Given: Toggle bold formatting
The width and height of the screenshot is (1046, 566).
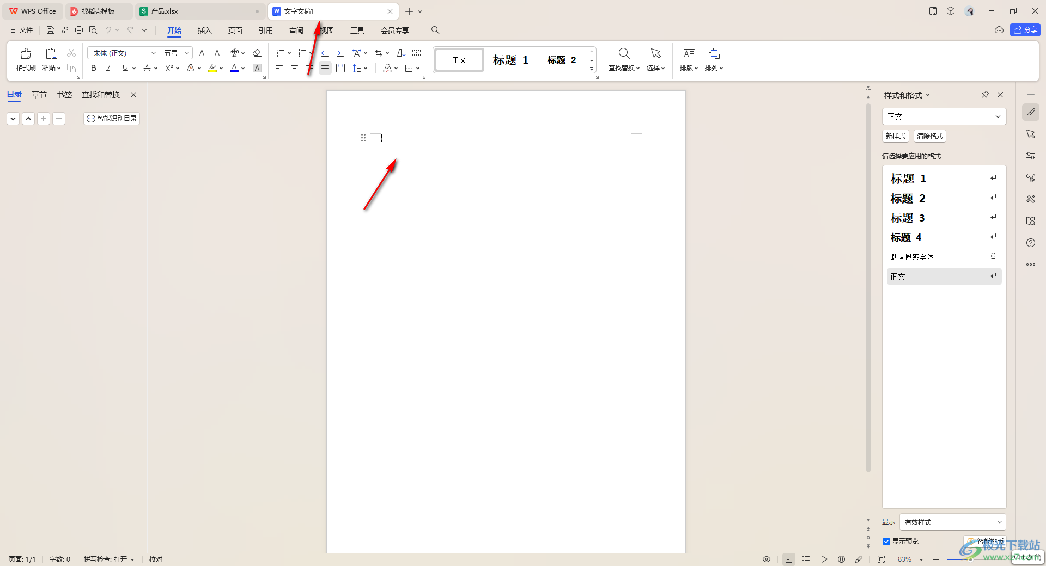Looking at the screenshot, I should click(x=94, y=68).
